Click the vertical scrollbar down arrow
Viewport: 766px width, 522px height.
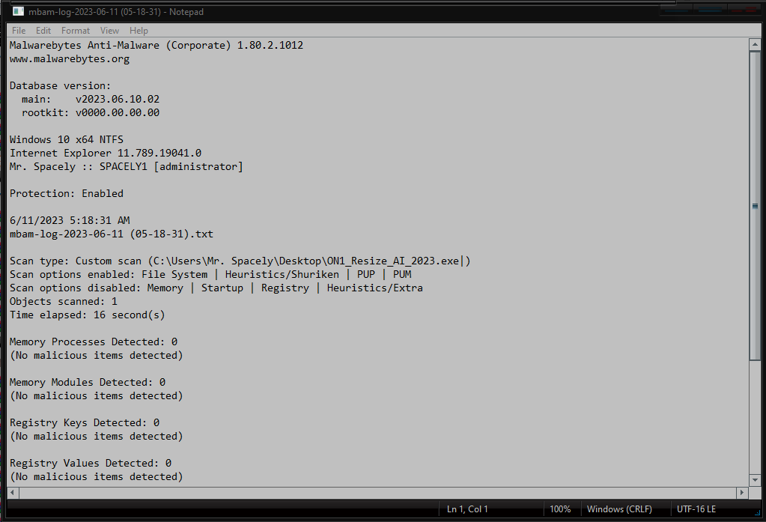pyautogui.click(x=755, y=480)
